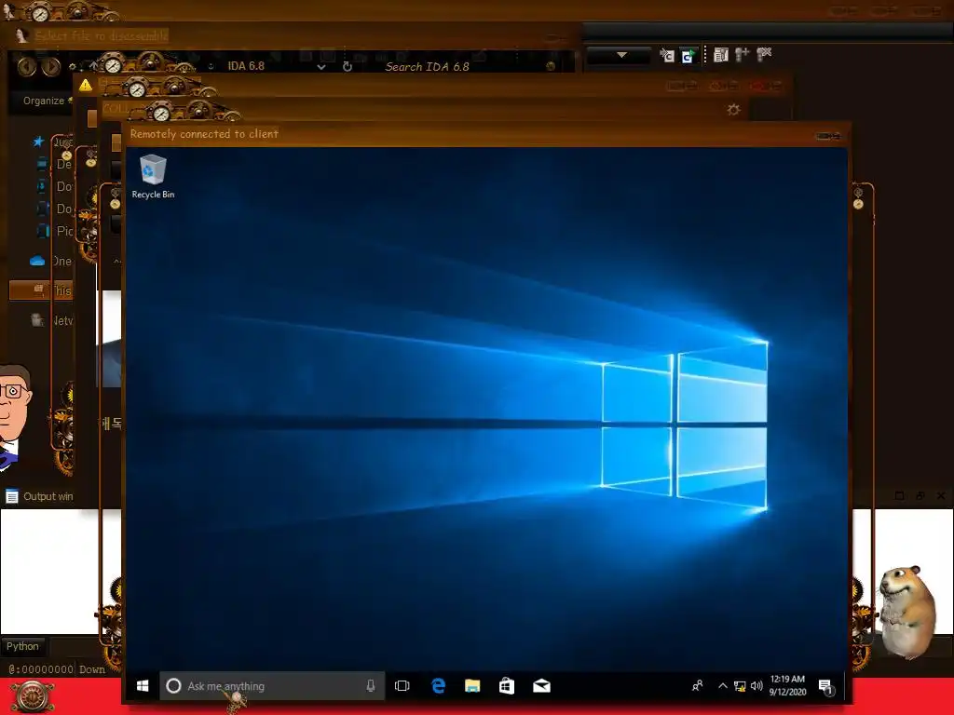Click the network status tray icon

[x=739, y=686]
